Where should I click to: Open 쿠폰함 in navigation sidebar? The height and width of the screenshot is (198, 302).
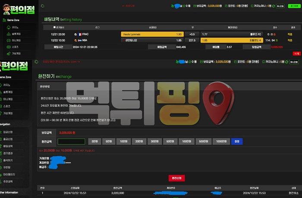click(x=6, y=167)
